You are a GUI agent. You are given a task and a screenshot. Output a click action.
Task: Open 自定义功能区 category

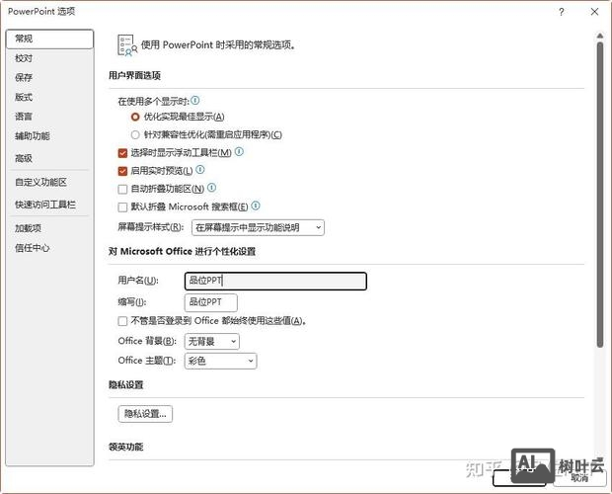(x=50, y=182)
